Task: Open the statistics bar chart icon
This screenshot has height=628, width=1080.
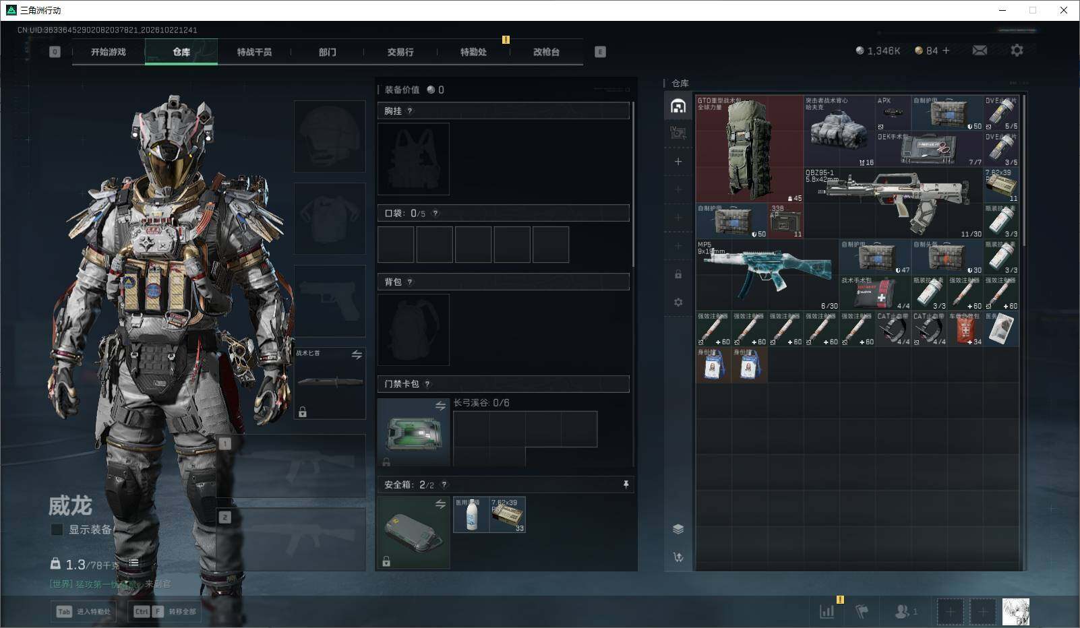Action: coord(827,611)
